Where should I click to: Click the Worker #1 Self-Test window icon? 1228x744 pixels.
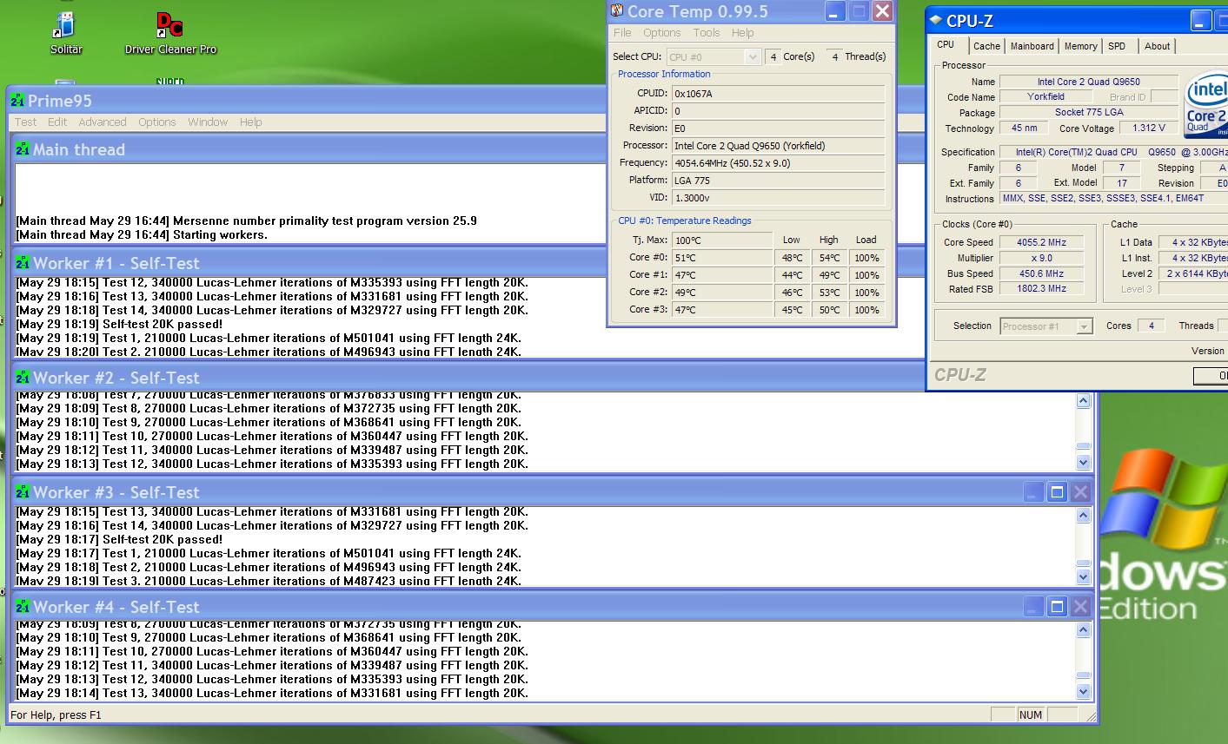tap(23, 263)
